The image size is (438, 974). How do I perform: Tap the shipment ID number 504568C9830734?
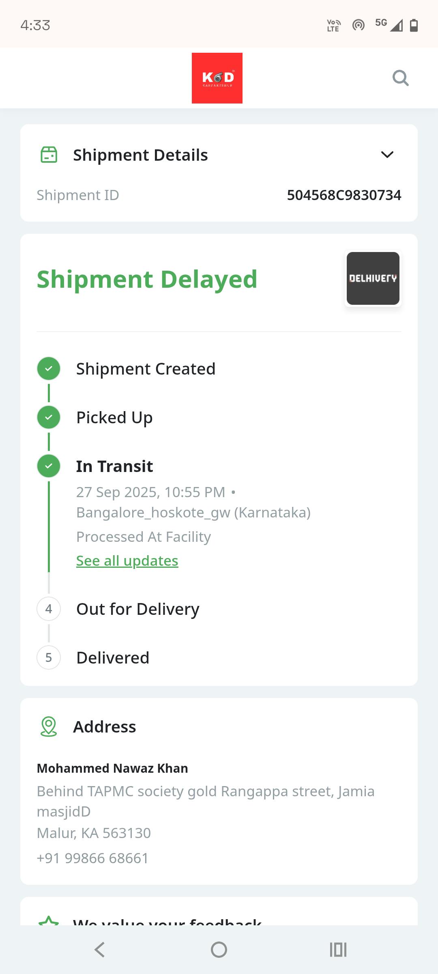(344, 195)
